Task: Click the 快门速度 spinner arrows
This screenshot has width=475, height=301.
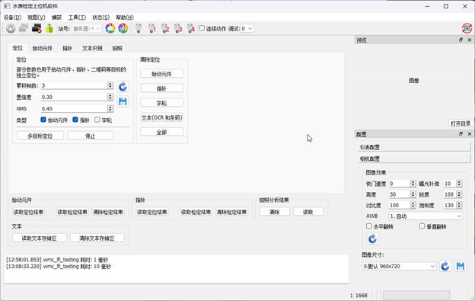Action: pyautogui.click(x=413, y=184)
